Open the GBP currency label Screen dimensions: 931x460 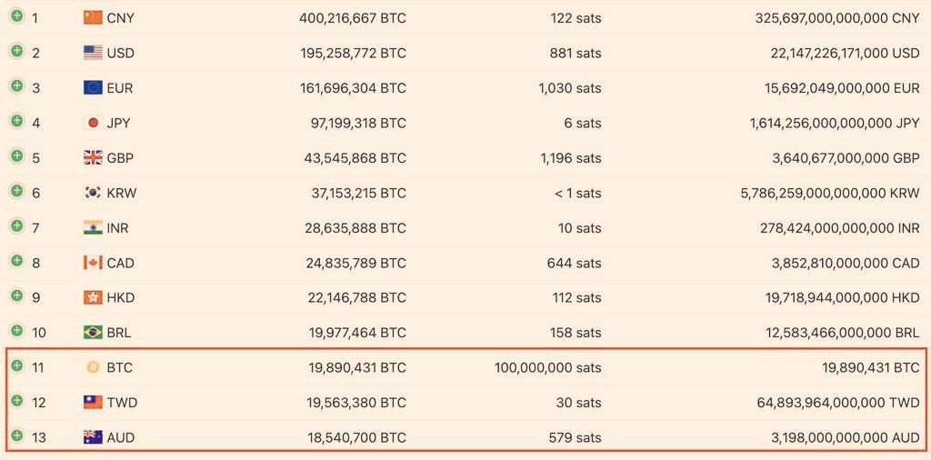point(121,158)
